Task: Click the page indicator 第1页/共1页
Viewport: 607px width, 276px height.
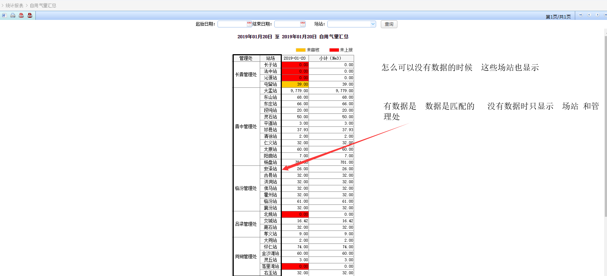Action: [558, 17]
